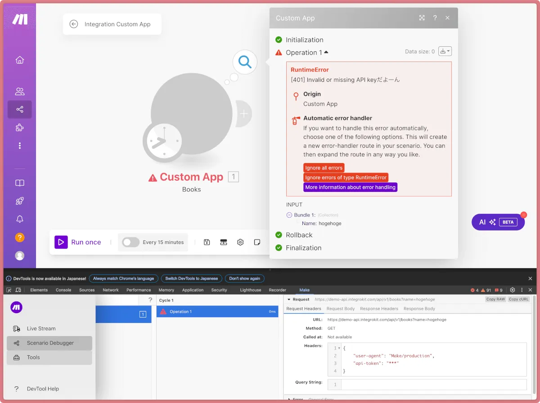The image size is (540, 403).
Task: Click Copy cURL button
Action: [x=519, y=299]
